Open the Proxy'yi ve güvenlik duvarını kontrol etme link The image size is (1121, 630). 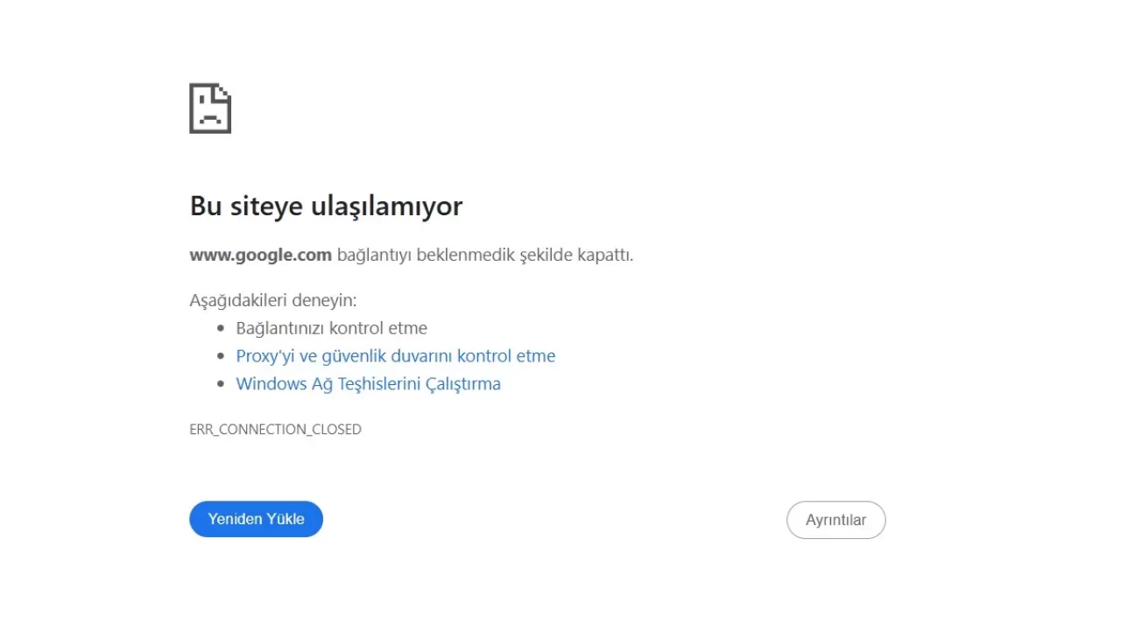(x=396, y=356)
